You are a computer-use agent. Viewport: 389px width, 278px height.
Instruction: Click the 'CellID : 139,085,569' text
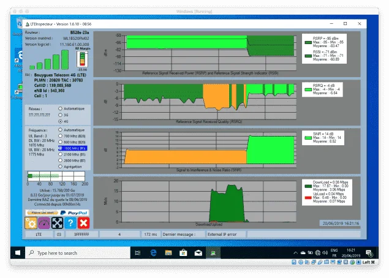(x=52, y=85)
